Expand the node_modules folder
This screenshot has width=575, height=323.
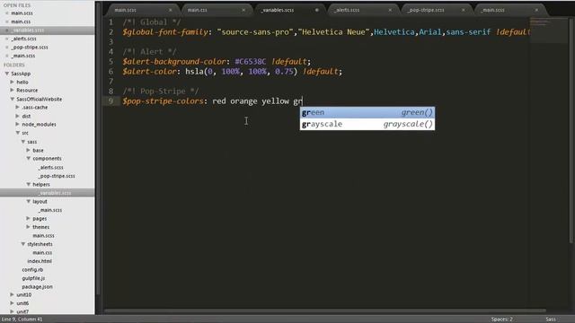(18, 125)
